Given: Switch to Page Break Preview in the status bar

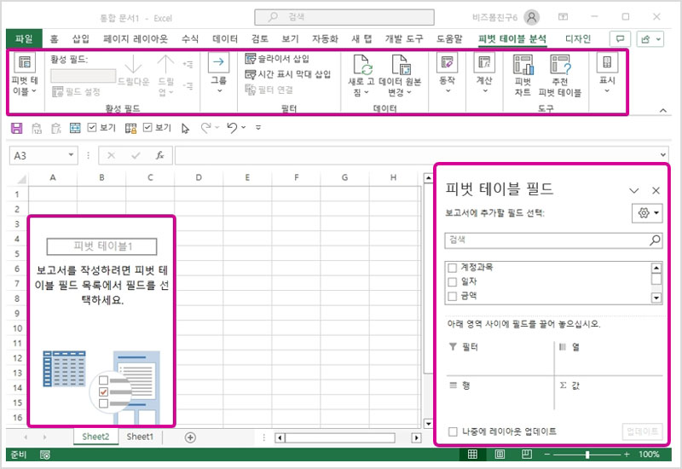Looking at the screenshot, I should coord(527,455).
